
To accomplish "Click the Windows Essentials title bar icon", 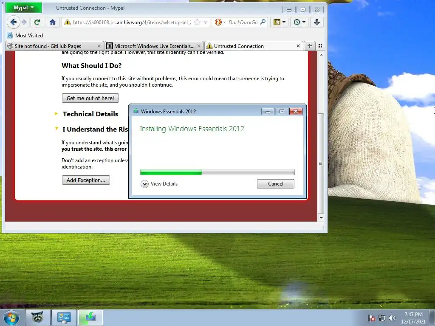I will click(136, 111).
